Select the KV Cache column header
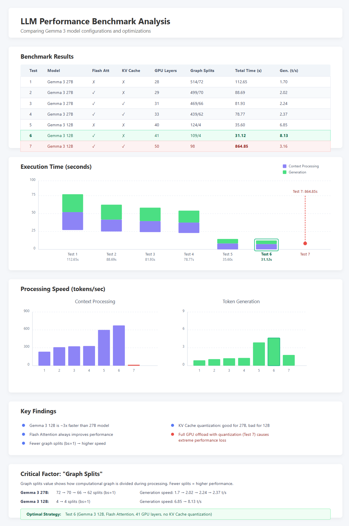The height and width of the screenshot is (526, 349). tap(131, 71)
